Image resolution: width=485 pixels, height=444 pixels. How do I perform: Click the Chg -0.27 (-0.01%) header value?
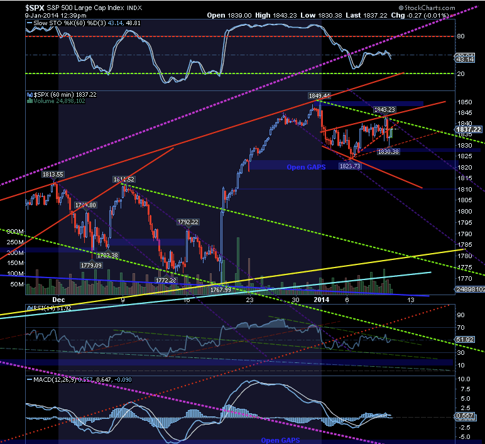click(420, 16)
